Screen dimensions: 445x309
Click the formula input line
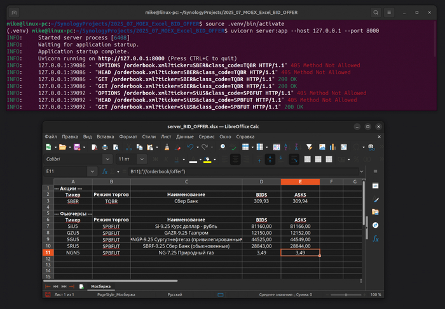point(242,171)
